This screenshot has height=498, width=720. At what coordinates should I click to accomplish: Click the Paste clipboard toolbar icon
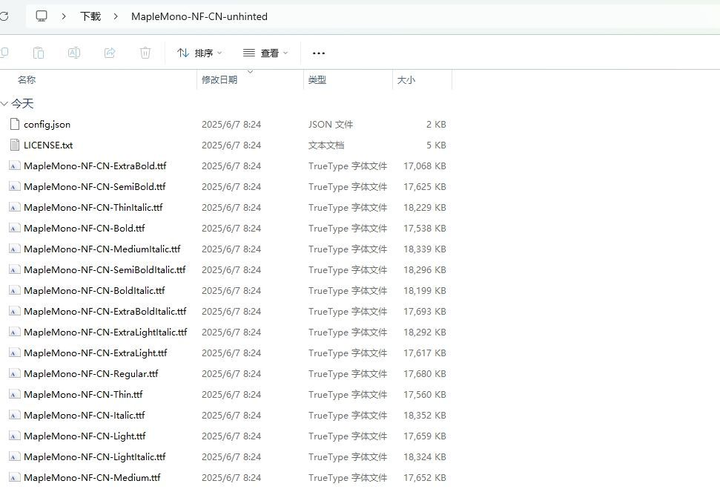tap(39, 53)
